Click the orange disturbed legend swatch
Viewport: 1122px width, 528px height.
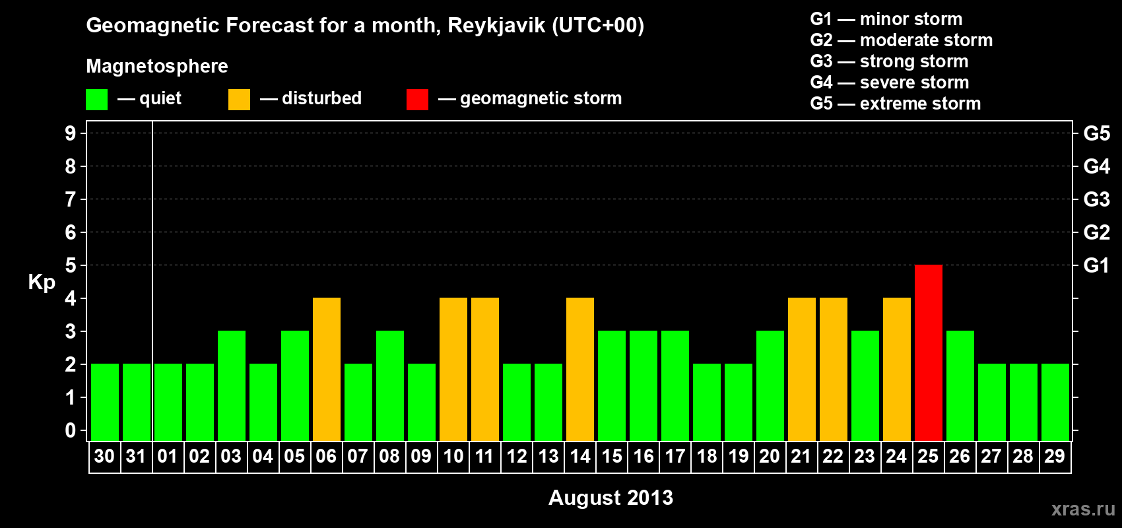pos(239,100)
